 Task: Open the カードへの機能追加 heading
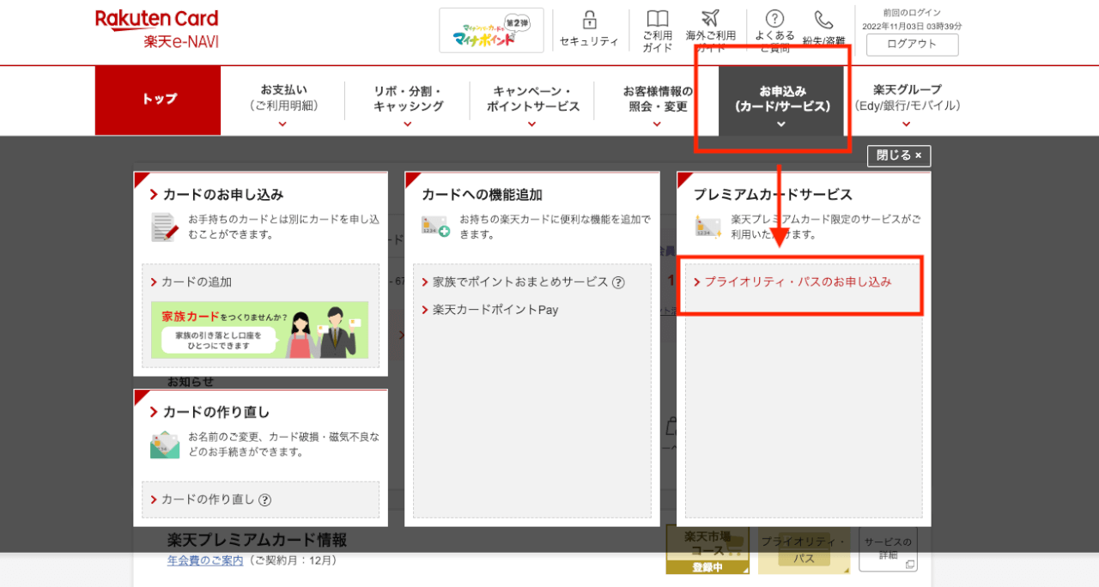click(482, 195)
